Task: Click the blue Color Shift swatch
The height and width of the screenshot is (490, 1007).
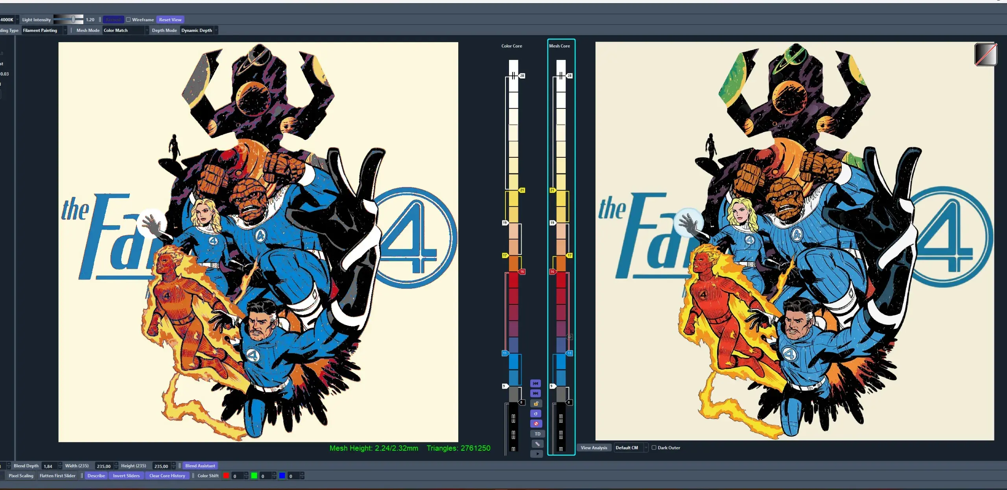Action: tap(282, 476)
